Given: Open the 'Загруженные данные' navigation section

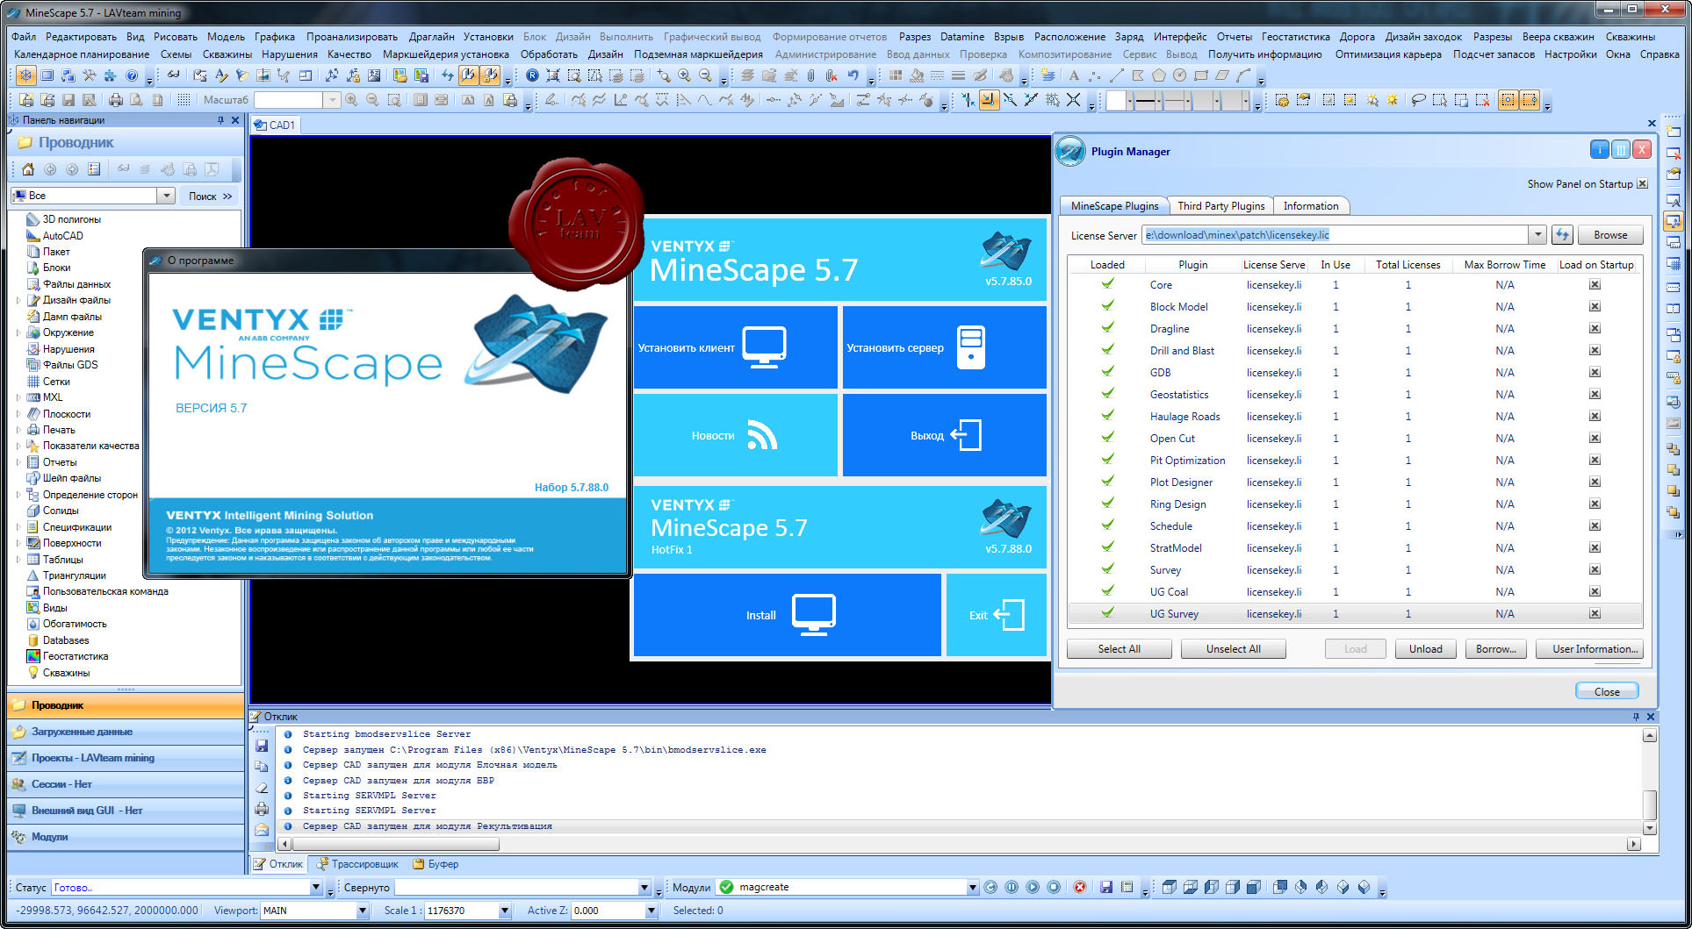Looking at the screenshot, I should click(126, 732).
